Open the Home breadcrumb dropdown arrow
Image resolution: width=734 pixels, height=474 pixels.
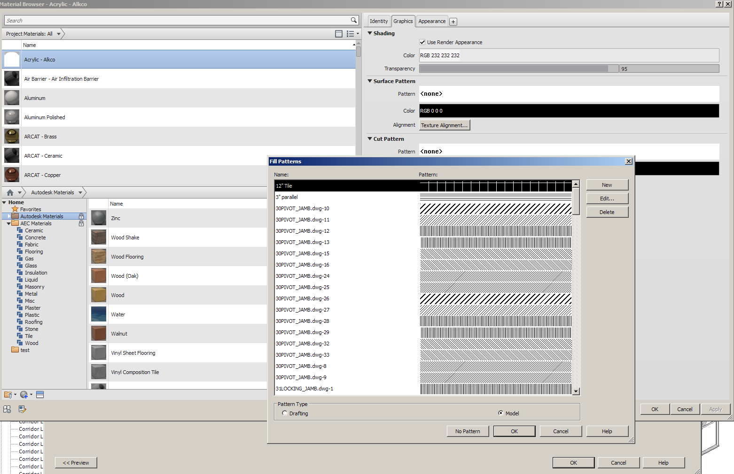point(20,192)
